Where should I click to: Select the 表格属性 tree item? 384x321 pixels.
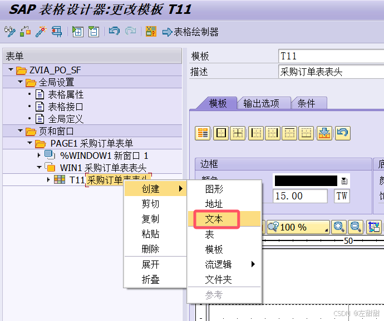tap(66, 94)
